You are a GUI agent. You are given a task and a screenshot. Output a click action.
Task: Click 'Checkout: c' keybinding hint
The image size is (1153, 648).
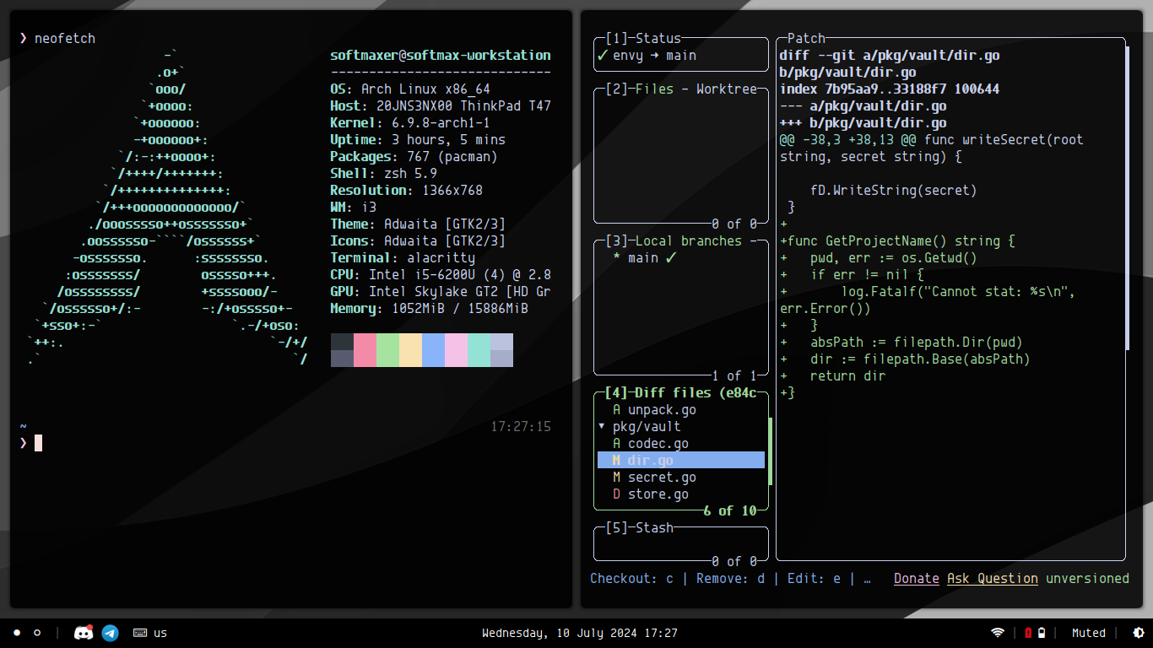(631, 579)
